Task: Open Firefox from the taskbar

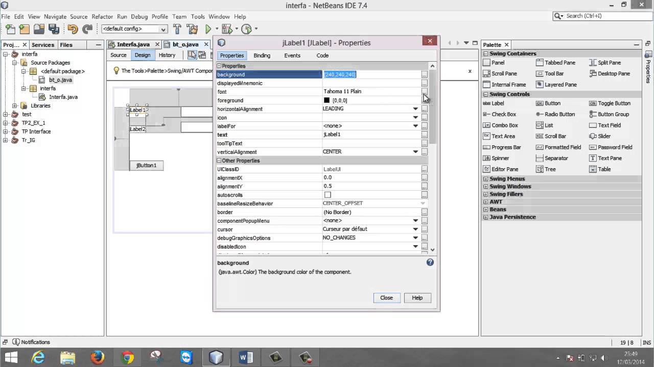Action: [98, 357]
